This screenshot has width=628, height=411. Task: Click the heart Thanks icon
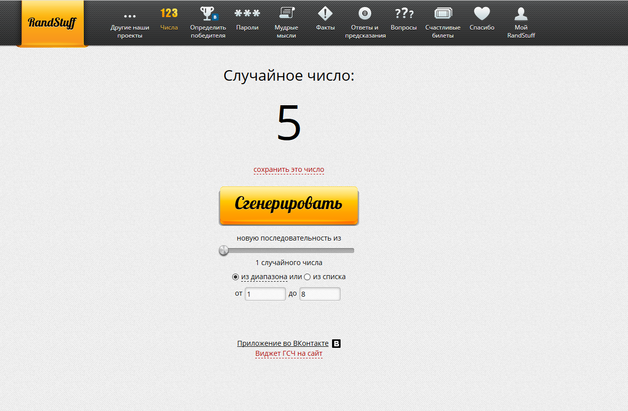482,14
